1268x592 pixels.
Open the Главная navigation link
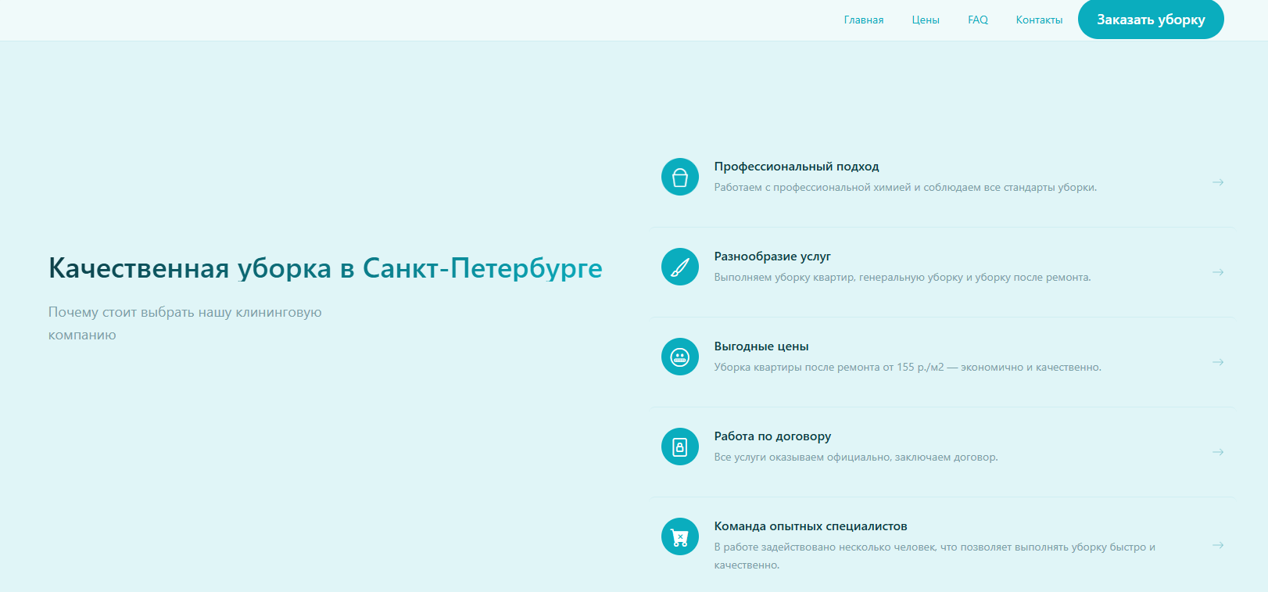click(863, 20)
